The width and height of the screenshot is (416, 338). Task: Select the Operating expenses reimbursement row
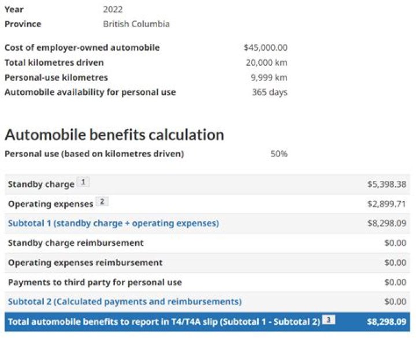coord(85,263)
